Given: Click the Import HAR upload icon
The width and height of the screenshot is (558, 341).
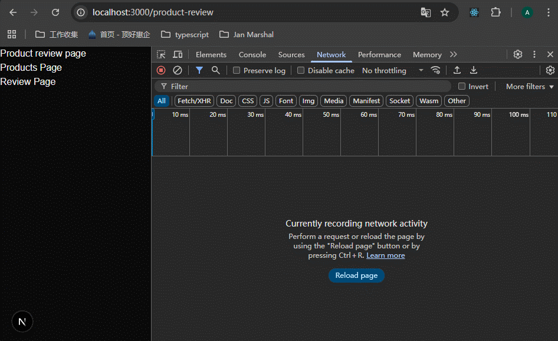Looking at the screenshot, I should pyautogui.click(x=457, y=70).
